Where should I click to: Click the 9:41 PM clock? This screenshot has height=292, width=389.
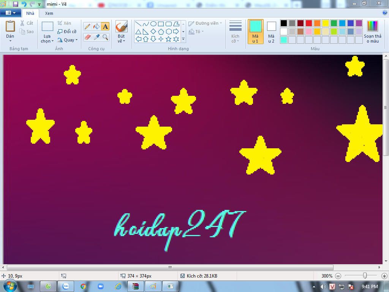(370, 287)
